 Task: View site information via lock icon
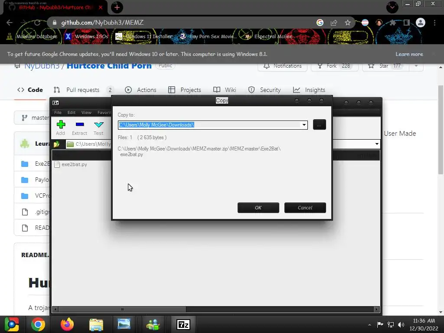point(55,23)
